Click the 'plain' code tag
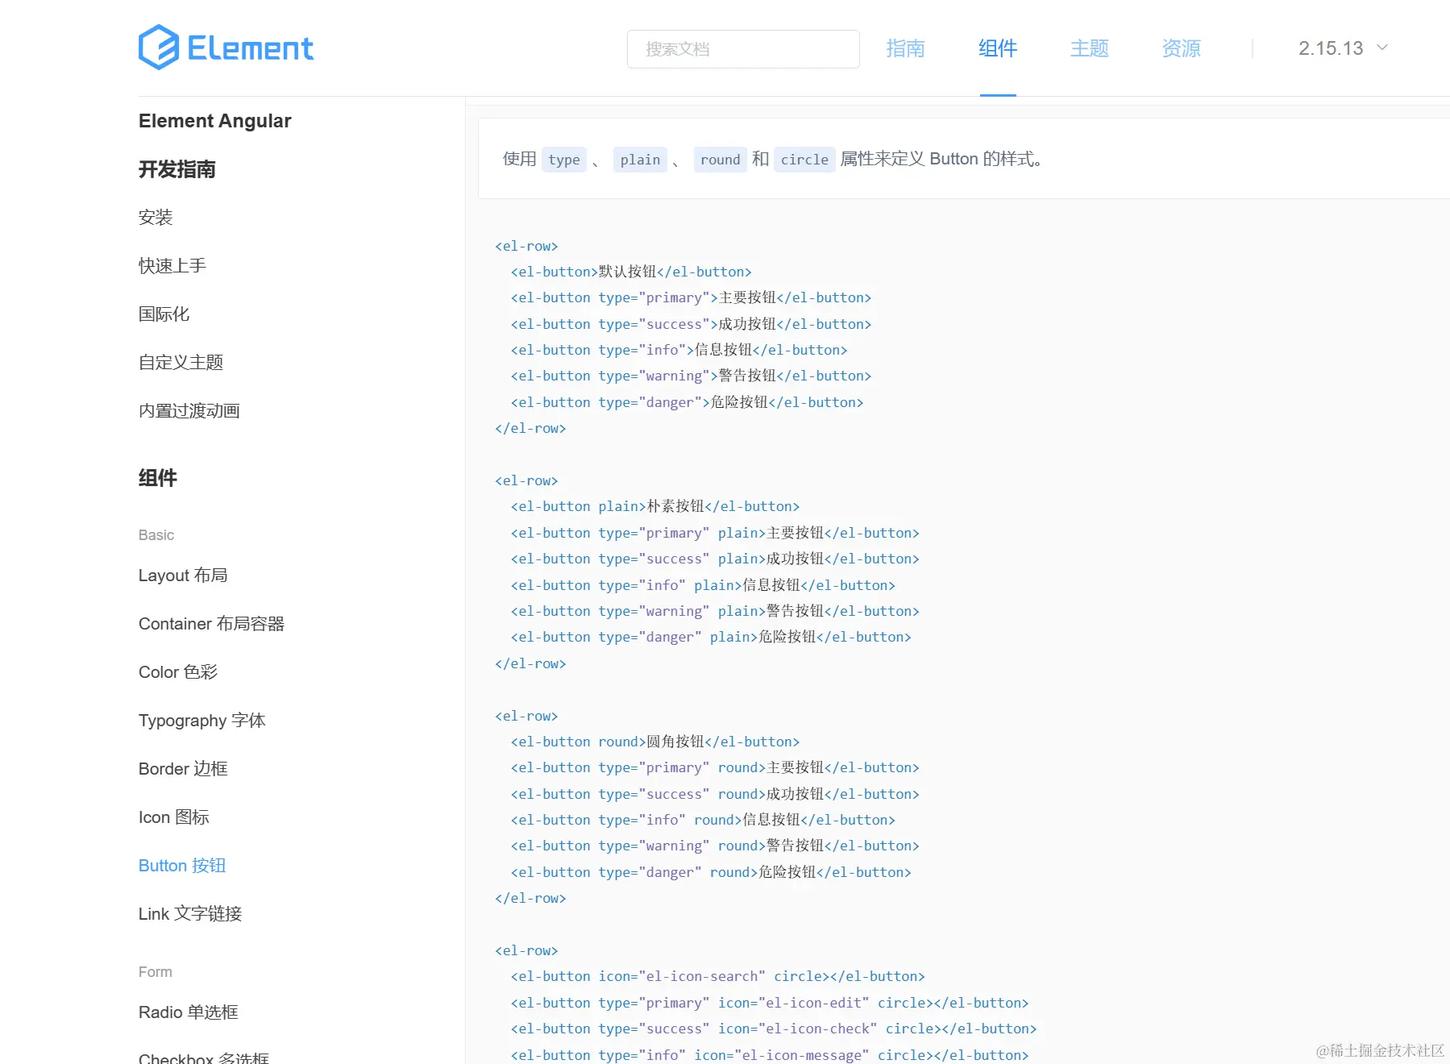Screen dimensions: 1450x1064 640,160
